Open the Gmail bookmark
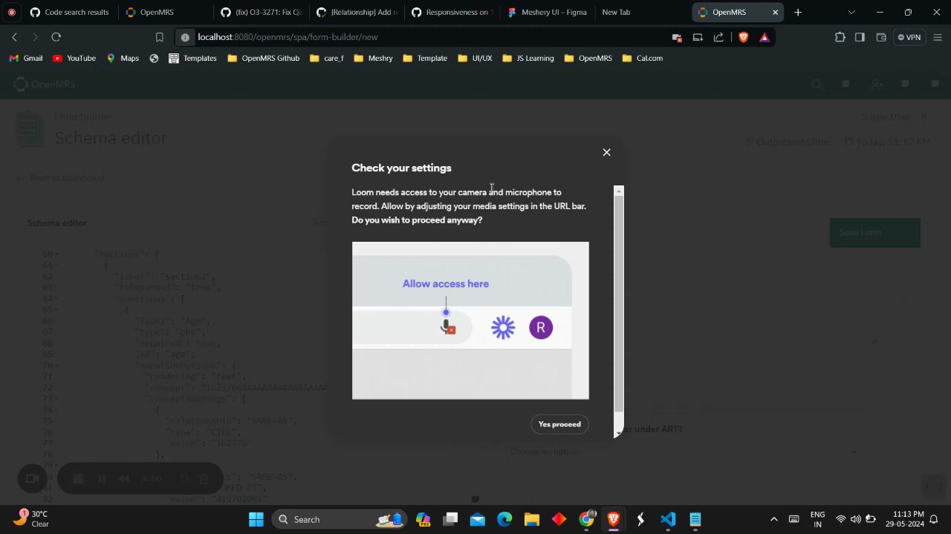 click(26, 58)
